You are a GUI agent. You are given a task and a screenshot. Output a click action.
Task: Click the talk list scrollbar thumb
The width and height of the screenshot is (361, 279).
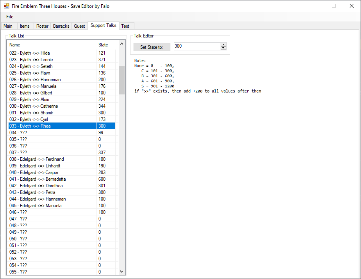122,80
